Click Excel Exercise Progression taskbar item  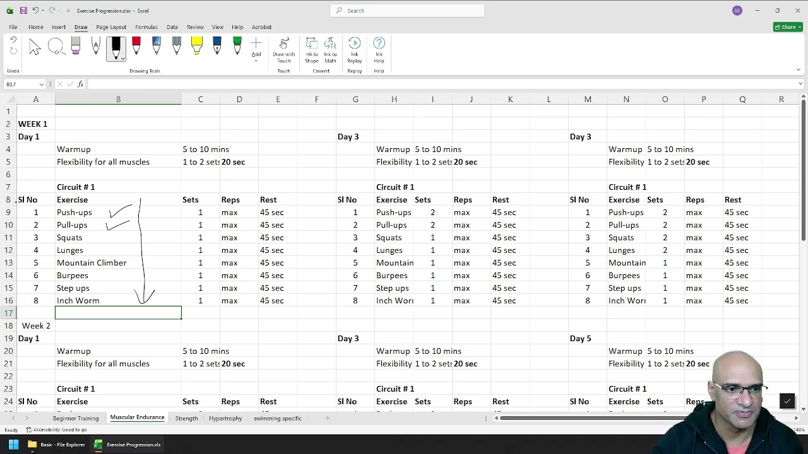click(128, 445)
